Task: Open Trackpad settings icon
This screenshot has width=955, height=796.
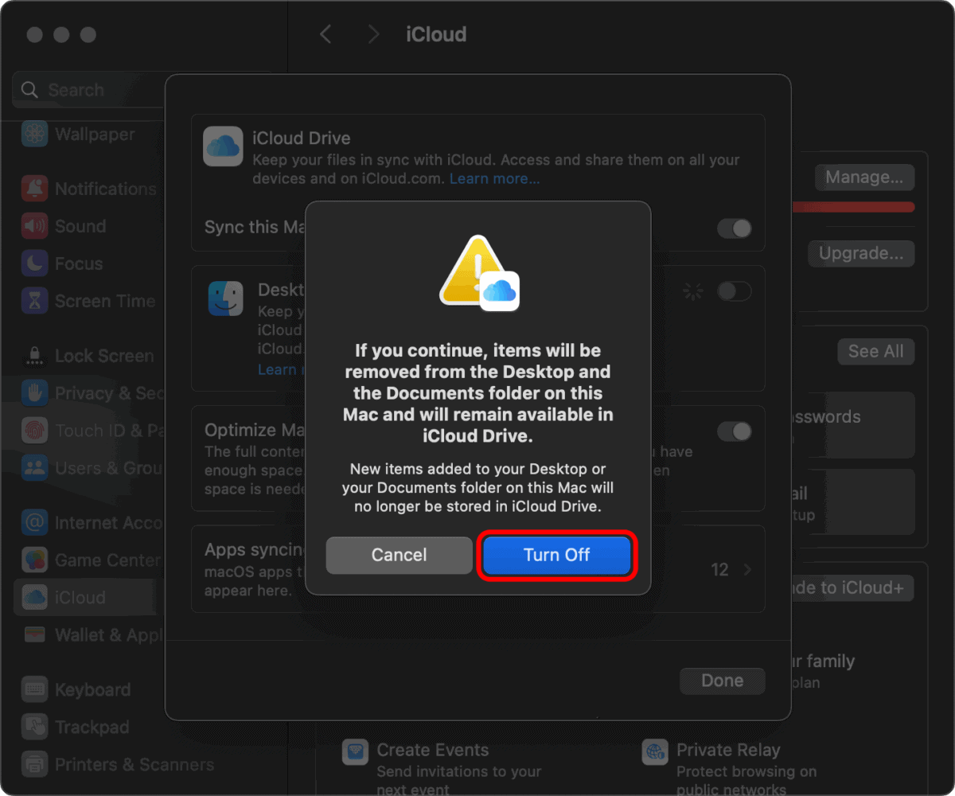Action: point(34,727)
